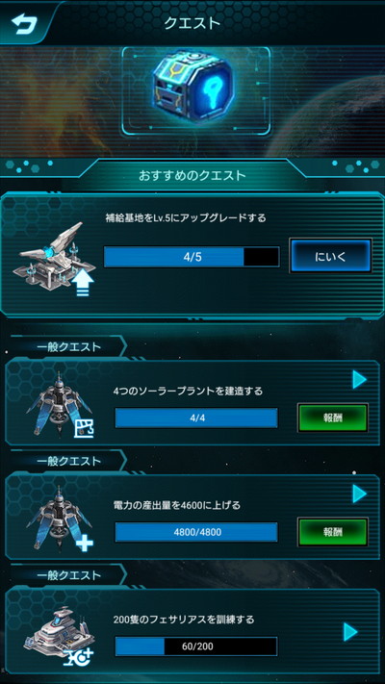Click the 4800/4800 progress bar
This screenshot has width=385, height=684.
coord(196,532)
